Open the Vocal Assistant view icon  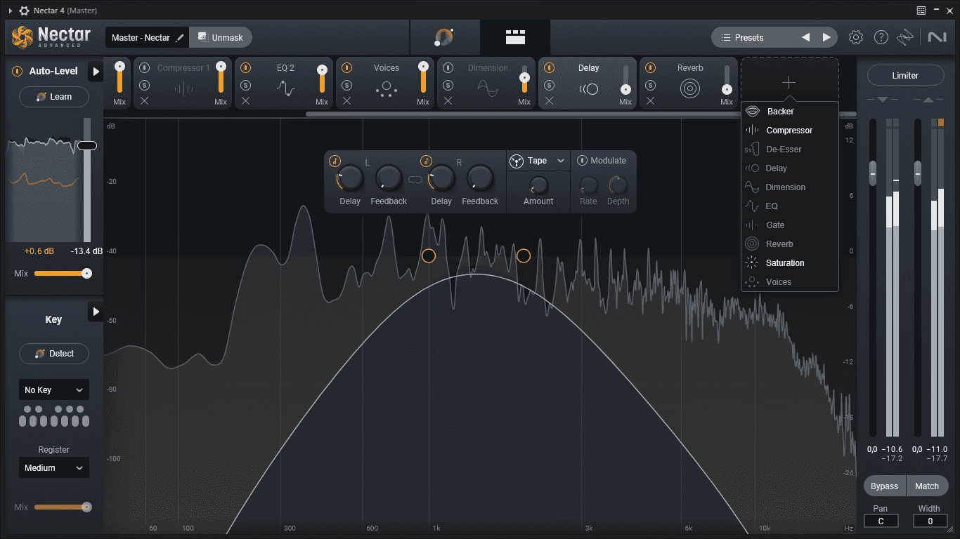(x=444, y=37)
